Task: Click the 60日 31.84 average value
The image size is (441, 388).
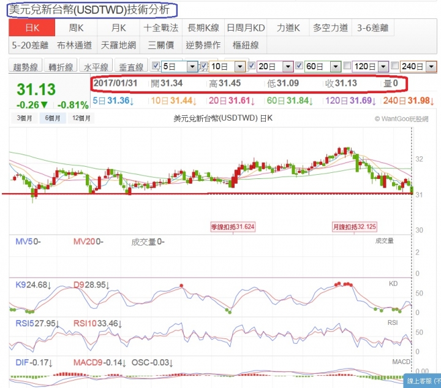Action: click(290, 101)
